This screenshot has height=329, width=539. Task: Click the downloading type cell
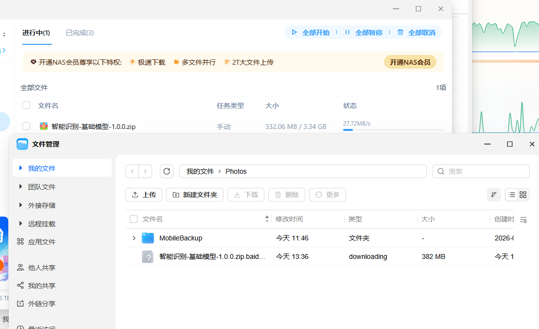tap(368, 257)
